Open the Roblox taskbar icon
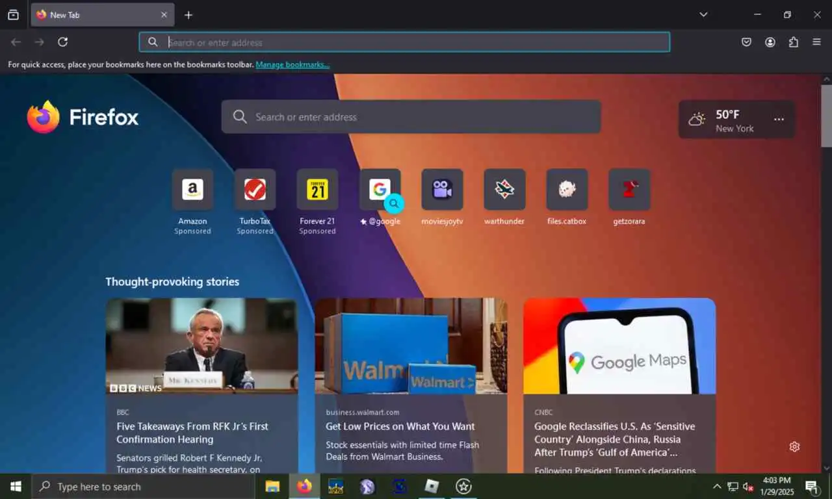Screen dimensions: 832x499 point(432,486)
